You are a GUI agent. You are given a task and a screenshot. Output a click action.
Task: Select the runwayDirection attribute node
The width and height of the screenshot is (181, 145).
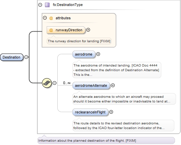[66, 30]
